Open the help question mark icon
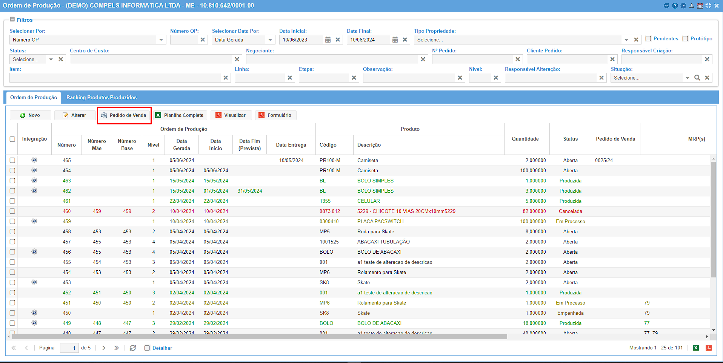 click(x=675, y=6)
